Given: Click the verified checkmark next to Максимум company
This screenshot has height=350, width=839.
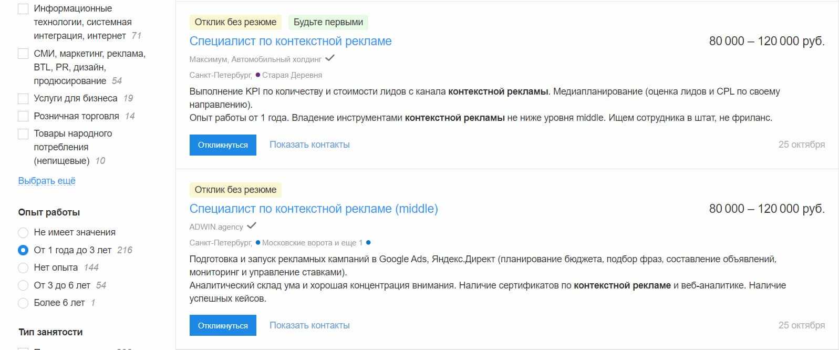Looking at the screenshot, I should 330,58.
